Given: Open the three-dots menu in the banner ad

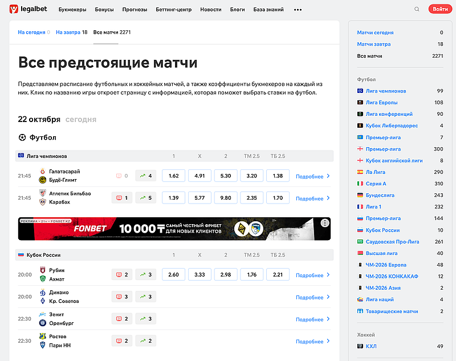Looking at the screenshot, I should (325, 222).
